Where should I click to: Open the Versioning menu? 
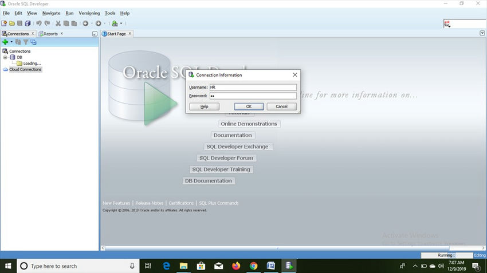point(89,13)
